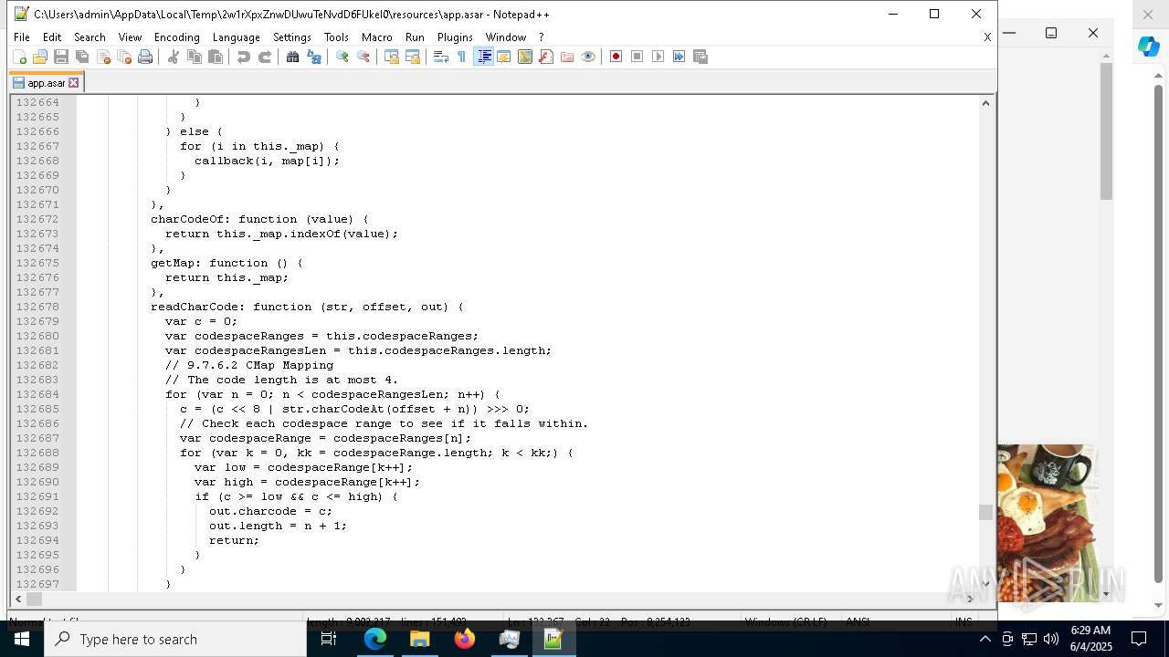The height and width of the screenshot is (657, 1169).
Task: Redo the action via toolbar arrow
Action: click(x=265, y=57)
